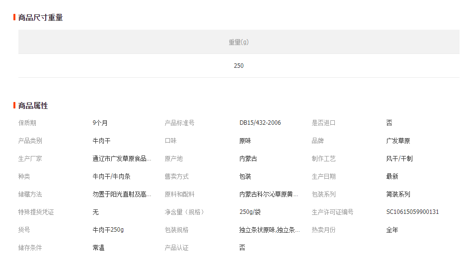The height and width of the screenshot is (255, 463).
Task: Select the packaging series value 简装系列
Action: click(x=398, y=194)
